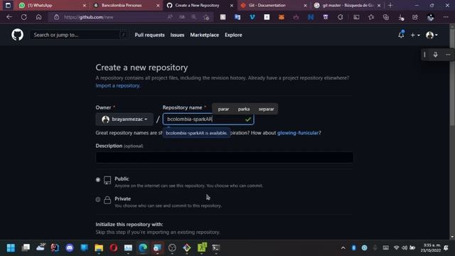The width and height of the screenshot is (455, 256).
Task: Select the Private visibility radio button
Action: tap(98, 200)
